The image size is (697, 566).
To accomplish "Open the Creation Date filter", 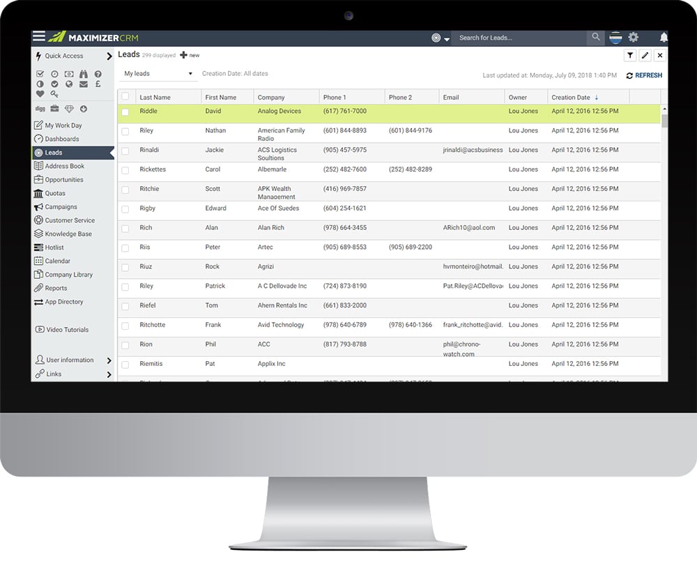I will [x=235, y=73].
